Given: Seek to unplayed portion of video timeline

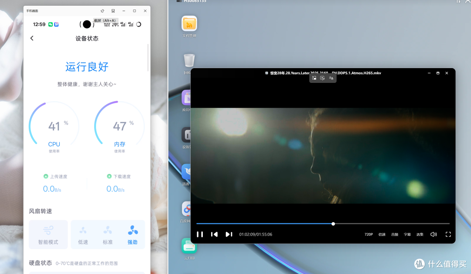Looking at the screenshot, I should (392, 224).
